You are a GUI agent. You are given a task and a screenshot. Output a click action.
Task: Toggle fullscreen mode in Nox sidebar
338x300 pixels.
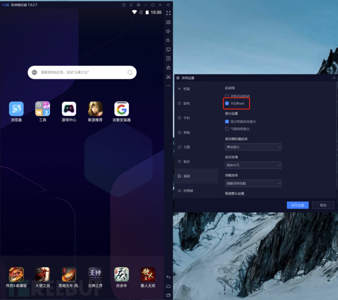169,13
